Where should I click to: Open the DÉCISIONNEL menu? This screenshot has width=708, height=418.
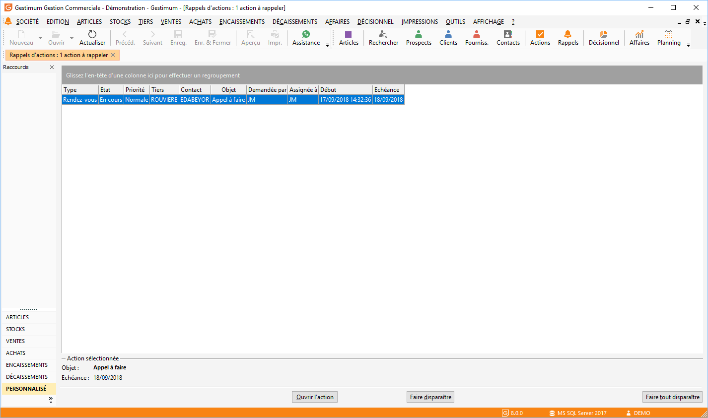pos(375,22)
